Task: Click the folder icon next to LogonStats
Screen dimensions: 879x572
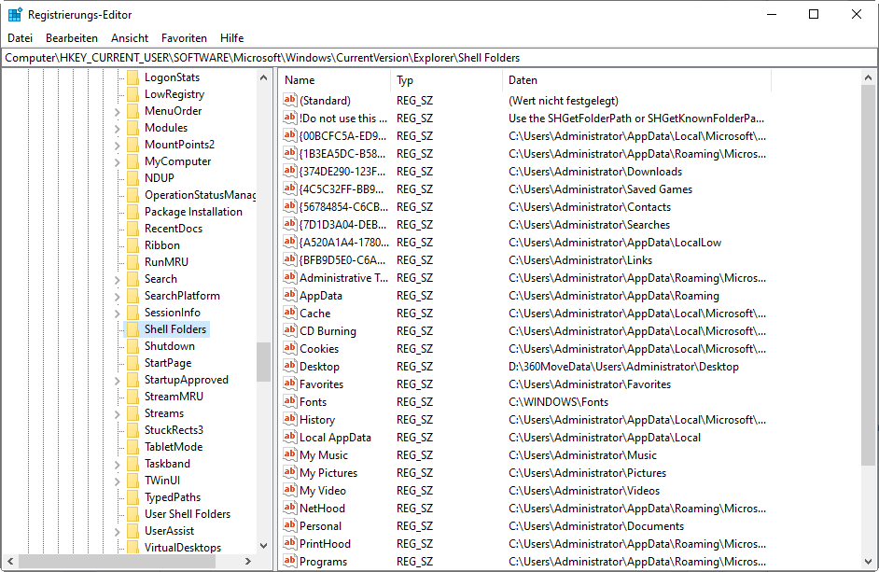Action: 133,77
